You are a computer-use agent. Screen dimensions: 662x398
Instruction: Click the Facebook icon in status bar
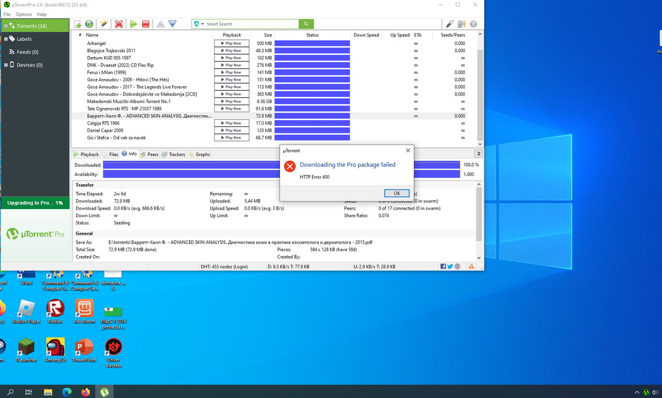pos(443,266)
